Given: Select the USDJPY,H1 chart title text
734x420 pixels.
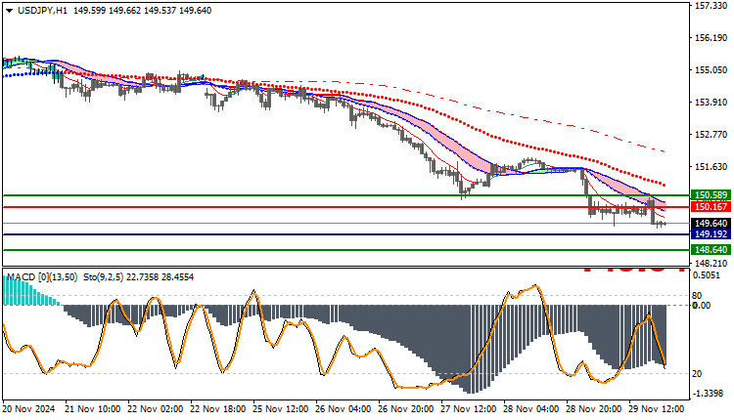Looking at the screenshot, I should click(43, 11).
